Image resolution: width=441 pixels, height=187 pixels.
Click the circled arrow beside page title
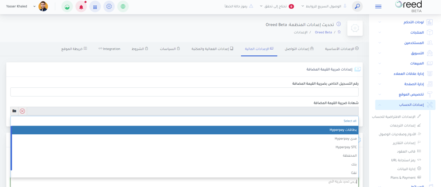338,25
